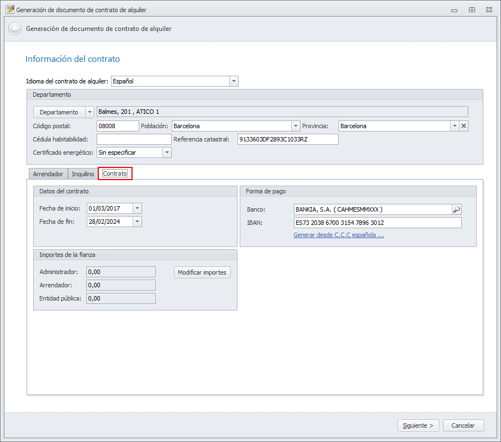This screenshot has height=442, width=501.
Task: Click the Generar desde C.C.C española link
Action: click(339, 235)
